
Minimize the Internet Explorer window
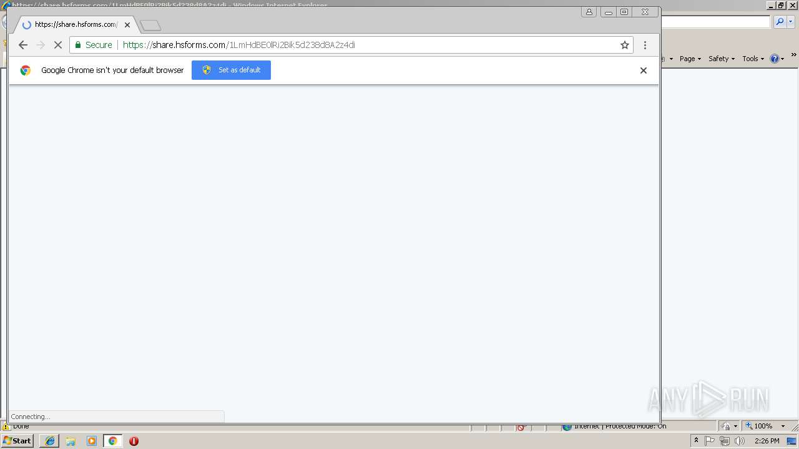[x=771, y=5]
